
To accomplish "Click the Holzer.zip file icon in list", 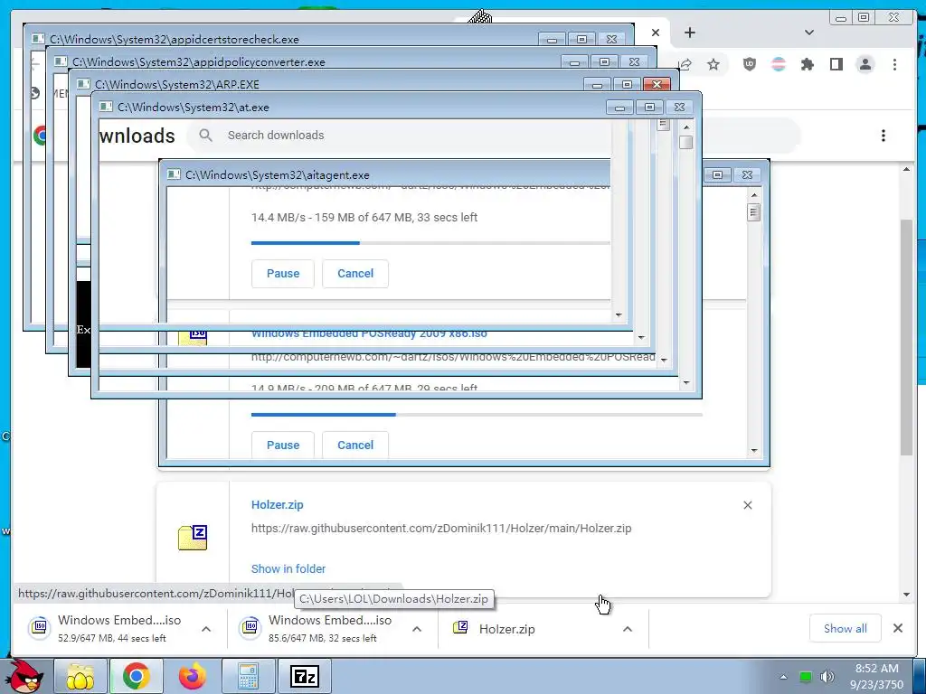I will pos(193,538).
